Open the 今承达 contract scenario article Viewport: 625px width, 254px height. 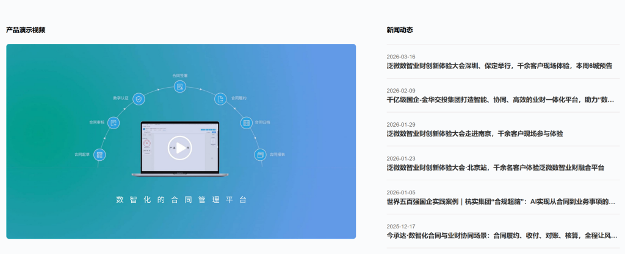coord(500,235)
